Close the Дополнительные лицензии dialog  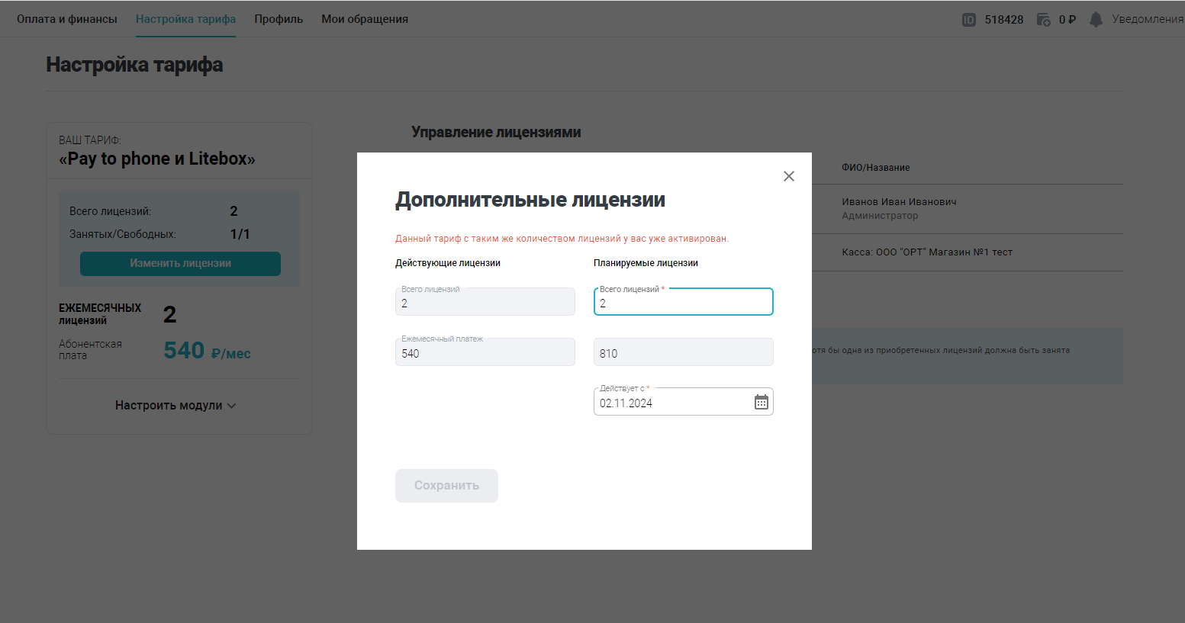coord(789,176)
